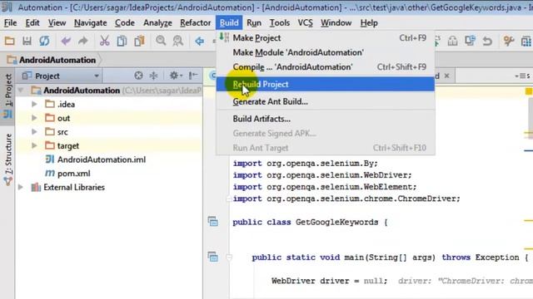Screen dimensions: 533x299
Task: Open the Analyze menu
Action: [157, 22]
